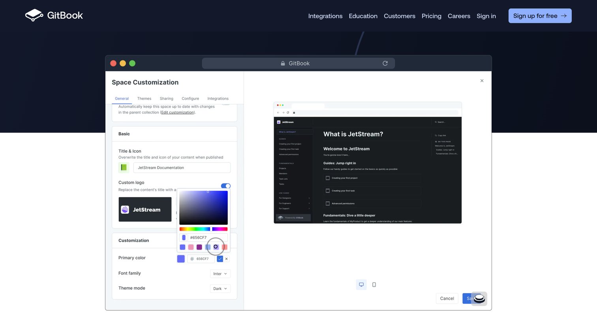
Task: Click the Space Customization heading
Action: (145, 82)
